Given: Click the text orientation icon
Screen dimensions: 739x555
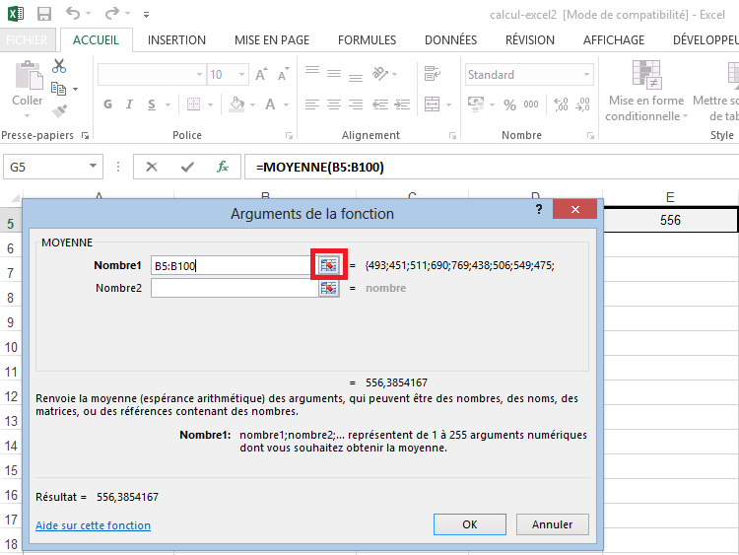Looking at the screenshot, I should pos(380,74).
